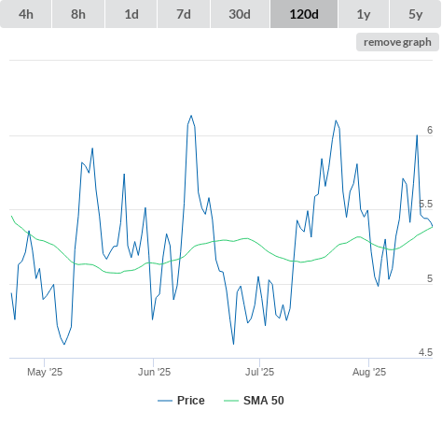Click the 4.5 y-axis value label
This screenshot has height=425, width=442.
(425, 352)
